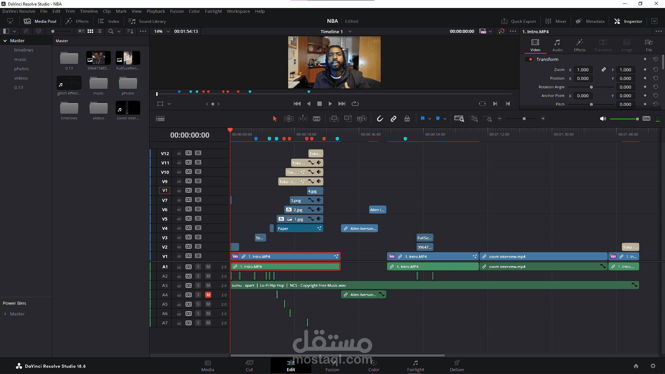This screenshot has width=665, height=374.
Task: Mute audio track A4
Action: [x=208, y=295]
